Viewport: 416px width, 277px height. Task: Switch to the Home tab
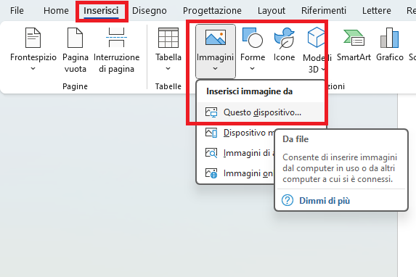tap(56, 11)
